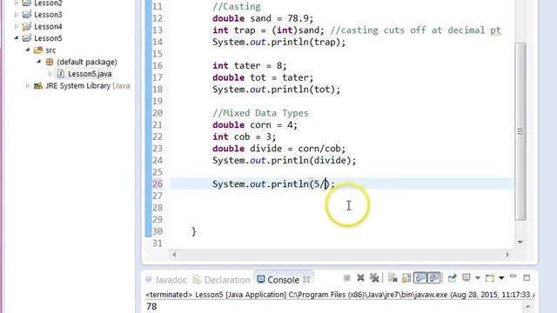The width and height of the screenshot is (557, 313).
Task: Click 'int cob = 3;' on line 22
Action: [244, 137]
